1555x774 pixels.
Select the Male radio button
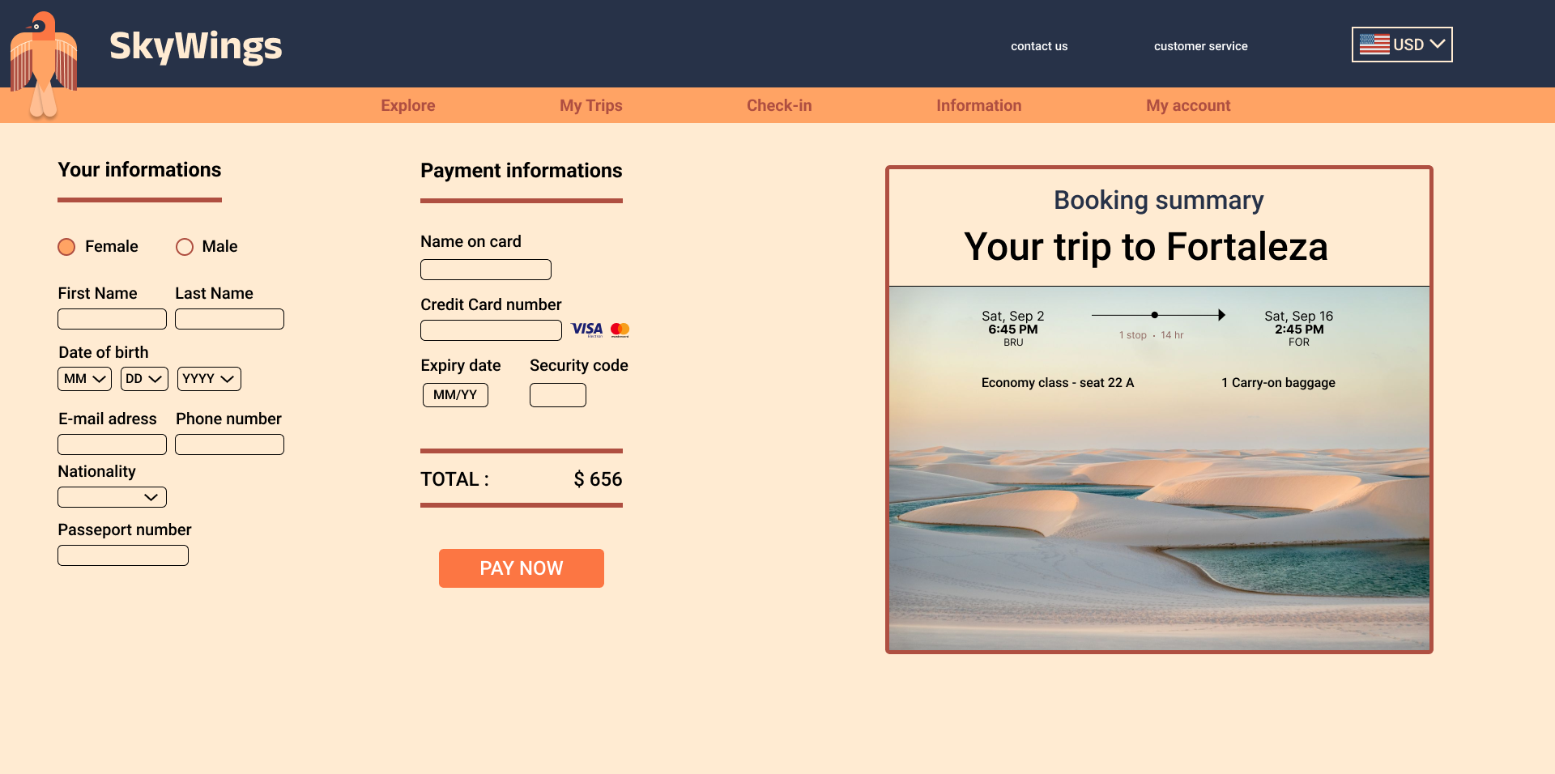[x=185, y=247]
